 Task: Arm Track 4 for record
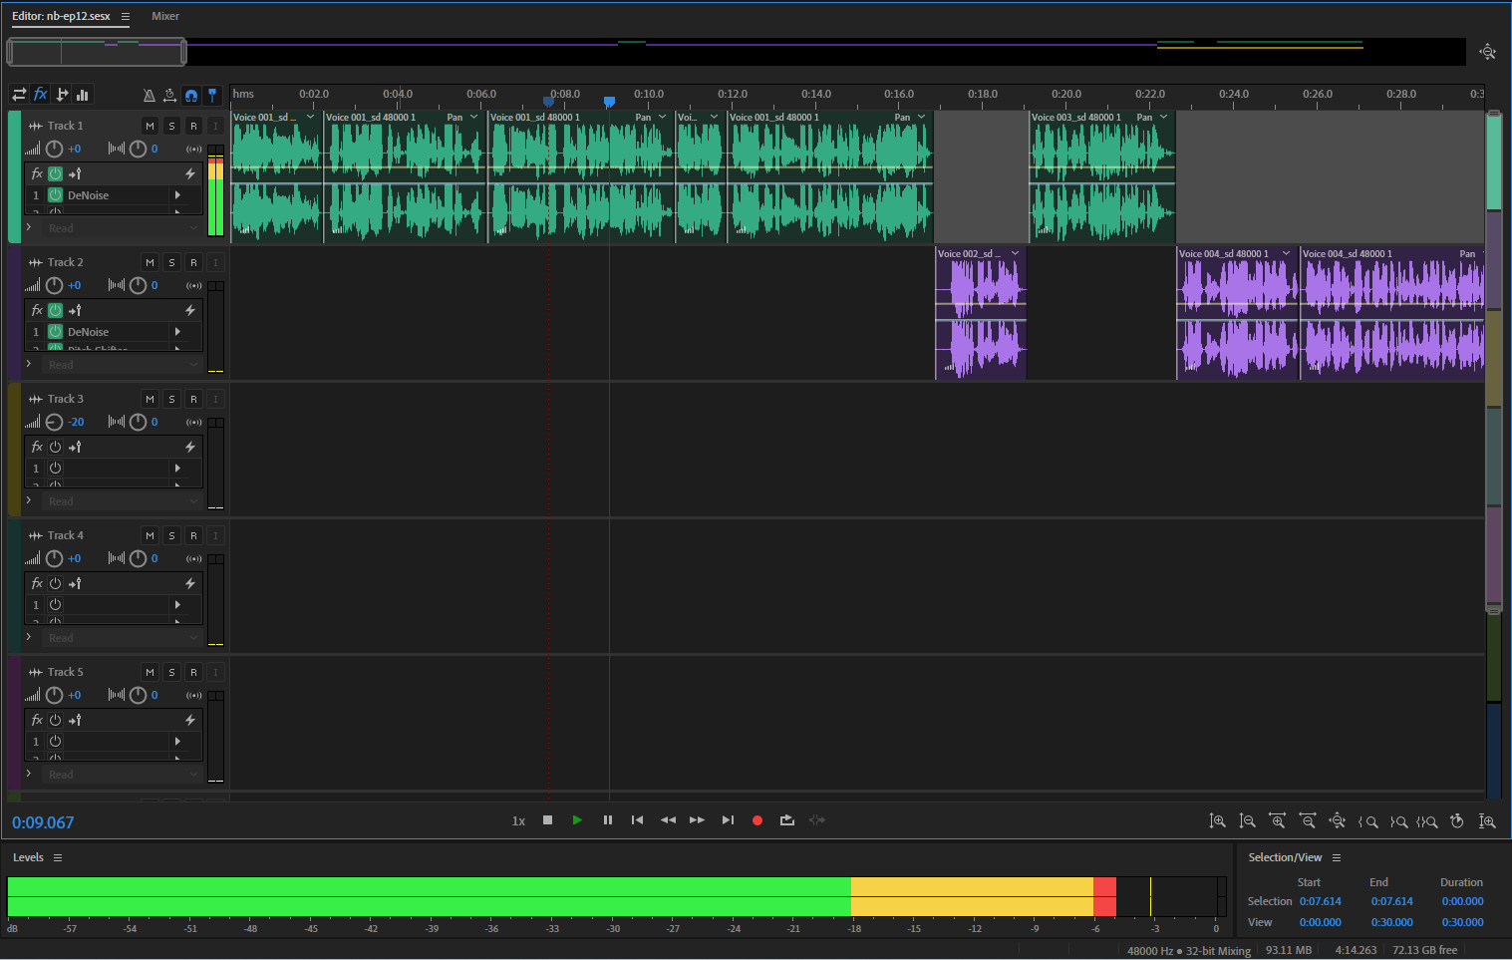193,535
